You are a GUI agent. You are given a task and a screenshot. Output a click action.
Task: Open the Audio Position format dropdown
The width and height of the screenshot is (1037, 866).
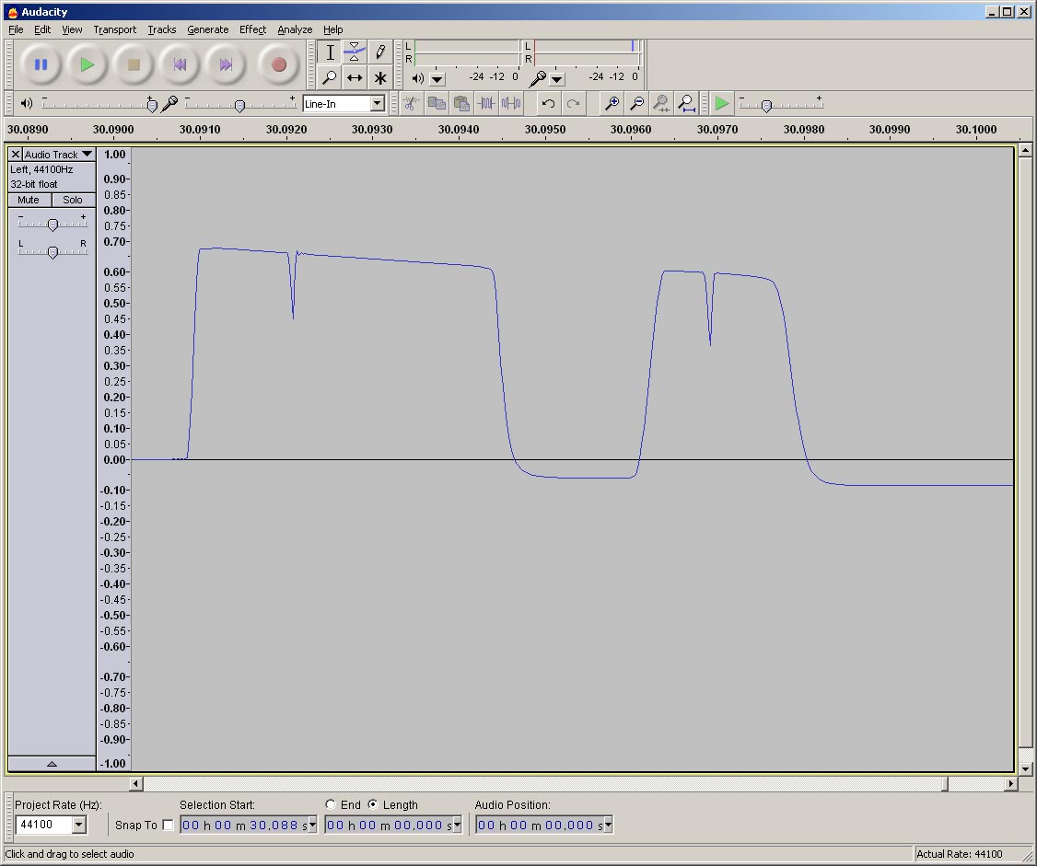coord(608,825)
